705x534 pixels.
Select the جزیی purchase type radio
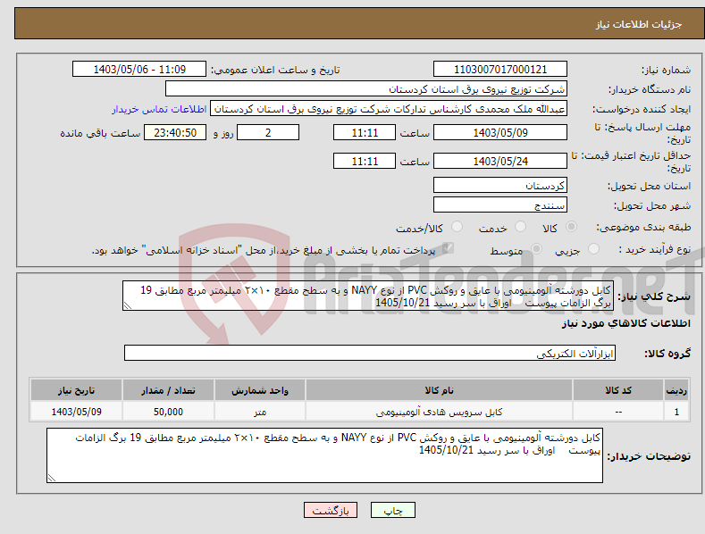593,249
